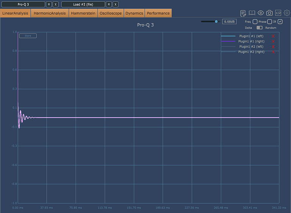
Task: Open settings via the gear icon
Action: coord(287,13)
